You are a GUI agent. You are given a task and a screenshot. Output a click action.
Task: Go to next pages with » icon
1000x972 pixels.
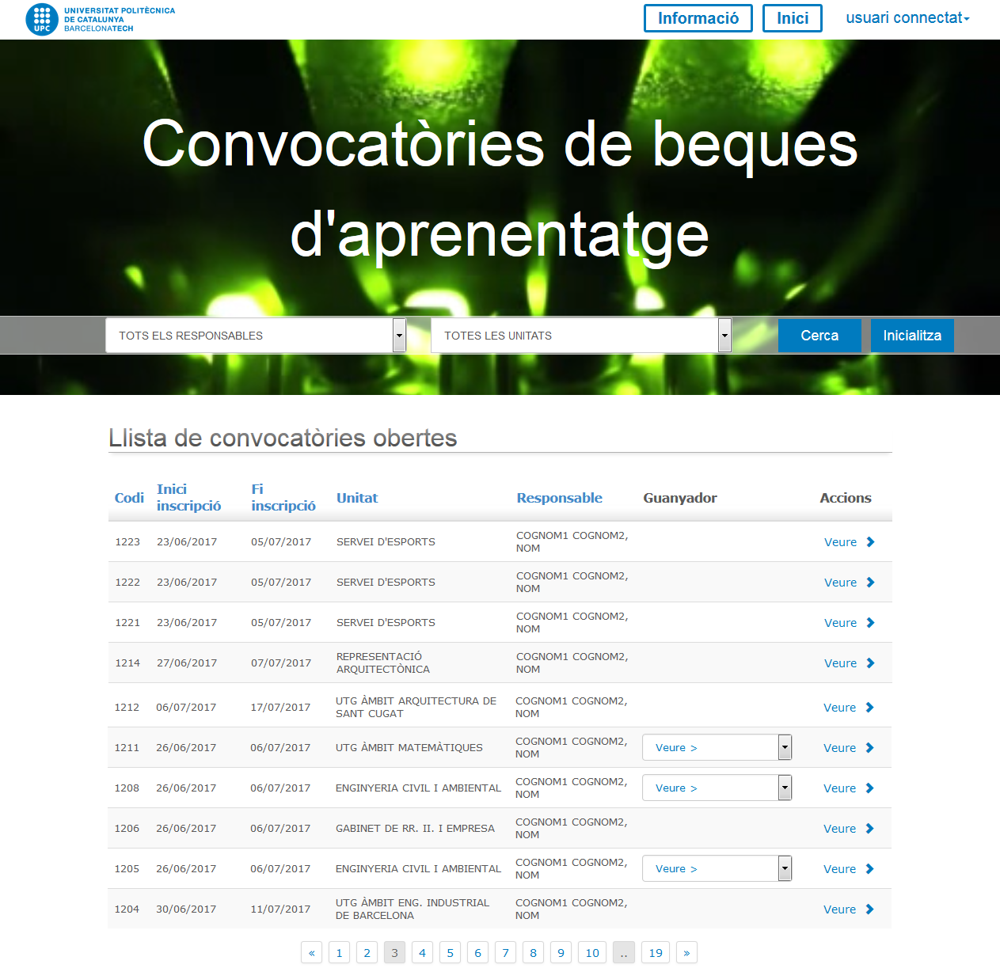point(686,953)
